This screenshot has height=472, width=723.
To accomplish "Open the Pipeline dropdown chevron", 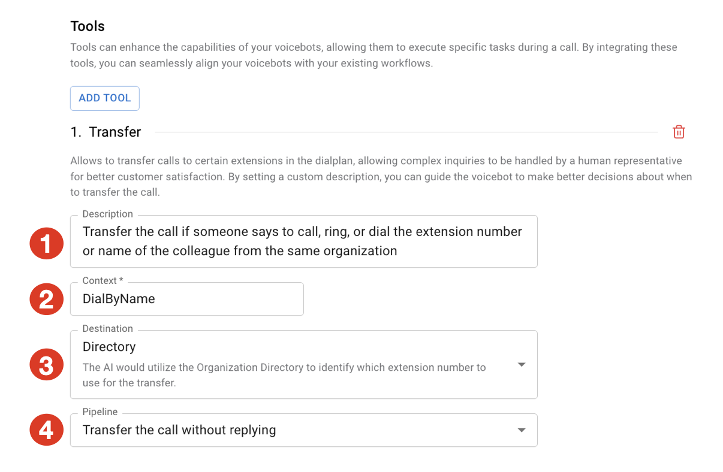I will coord(521,429).
